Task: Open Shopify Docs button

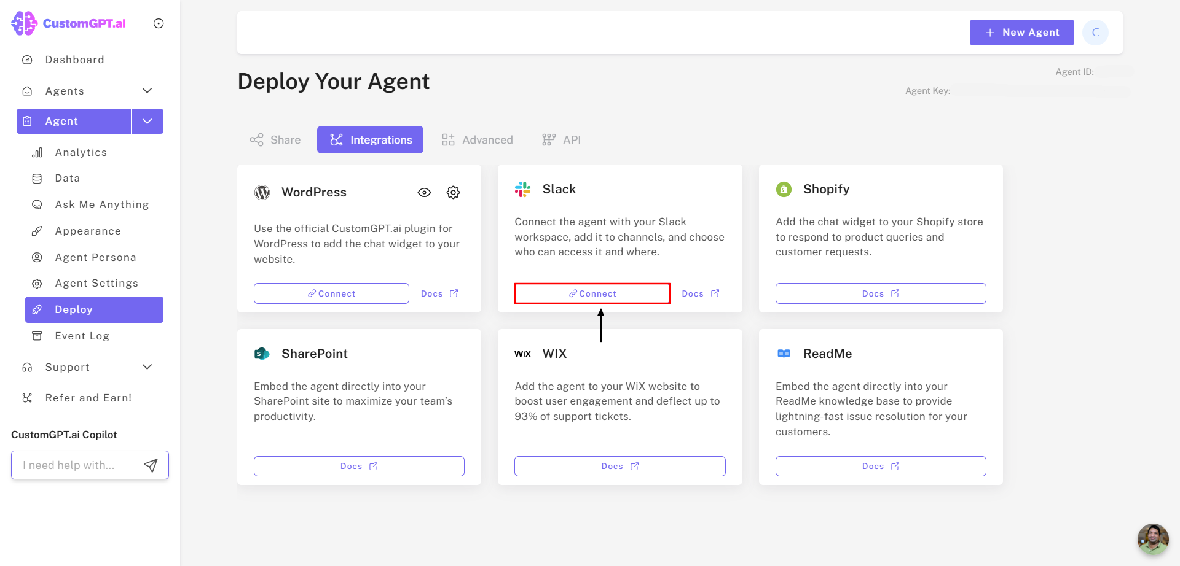Action: click(881, 293)
